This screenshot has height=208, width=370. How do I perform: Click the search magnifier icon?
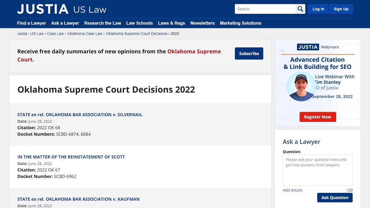[x=300, y=9]
